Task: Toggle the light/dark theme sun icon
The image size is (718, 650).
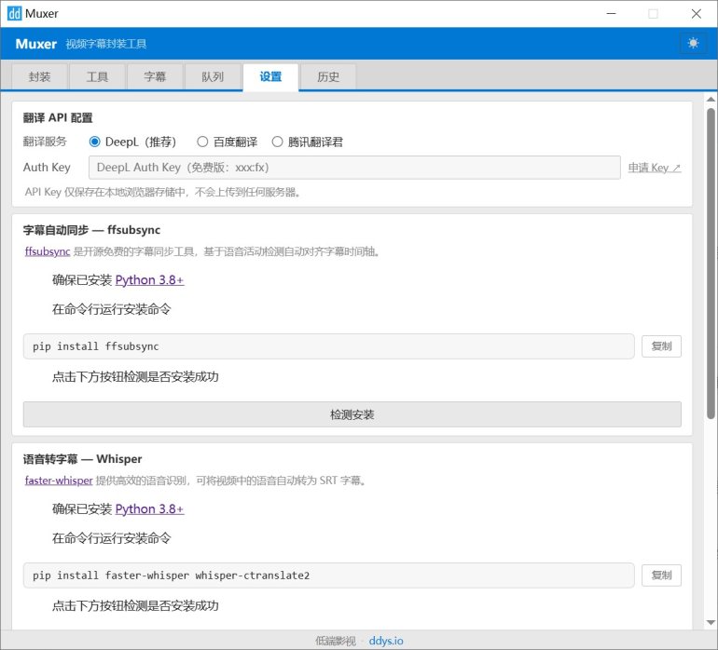Action: [x=693, y=44]
